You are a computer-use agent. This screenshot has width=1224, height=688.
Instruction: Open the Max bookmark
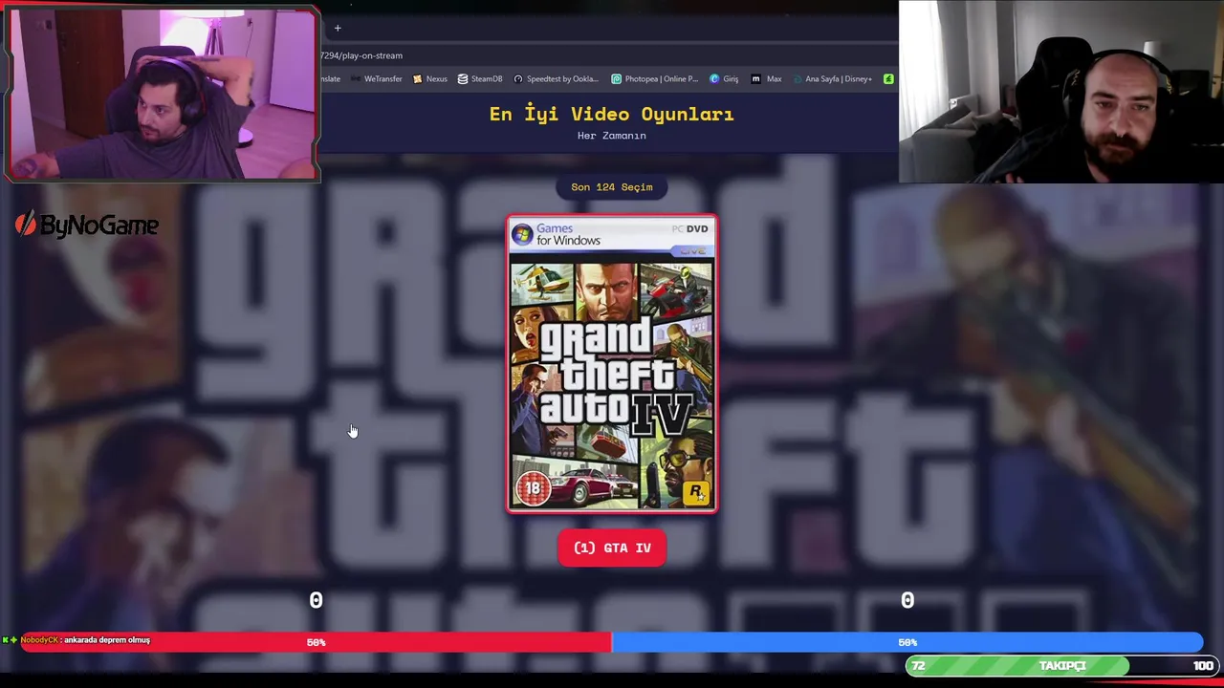coord(767,79)
